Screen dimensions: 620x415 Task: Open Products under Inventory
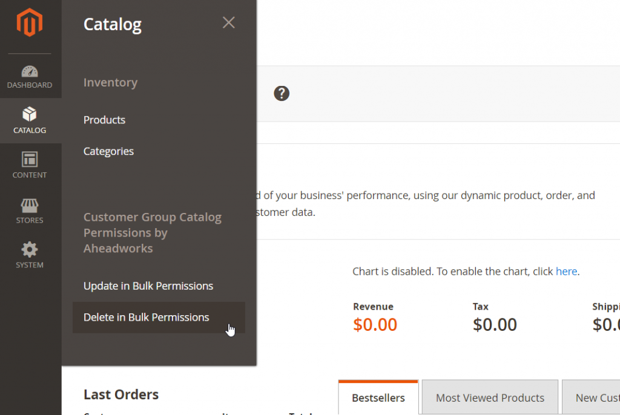[x=104, y=120]
